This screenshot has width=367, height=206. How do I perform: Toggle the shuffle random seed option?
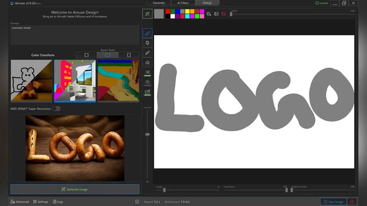(147, 72)
